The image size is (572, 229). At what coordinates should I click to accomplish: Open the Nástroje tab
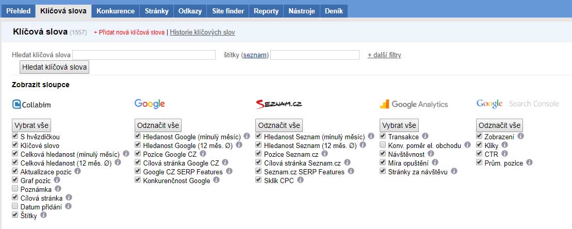pos(302,11)
